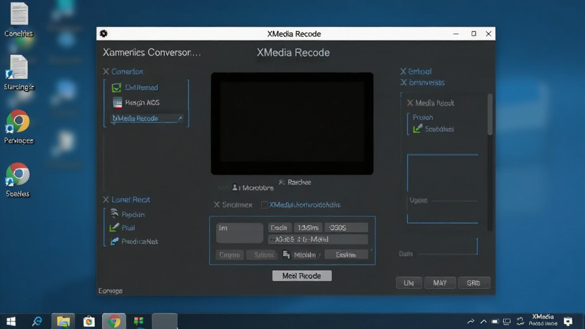The height and width of the screenshot is (329, 585).
Task: Click the Edge icon in taskbar
Action: [x=37, y=322]
